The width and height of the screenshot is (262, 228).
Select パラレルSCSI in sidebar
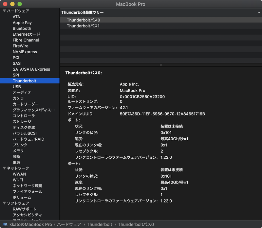point(25,133)
